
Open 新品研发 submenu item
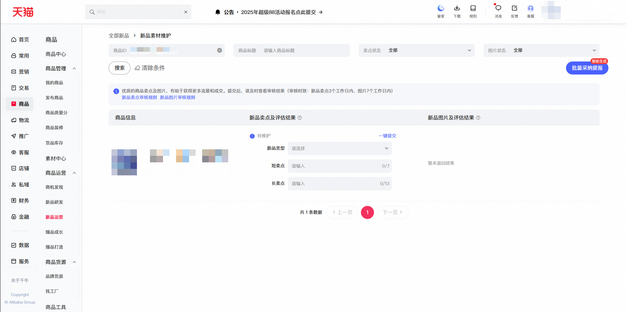click(54, 202)
